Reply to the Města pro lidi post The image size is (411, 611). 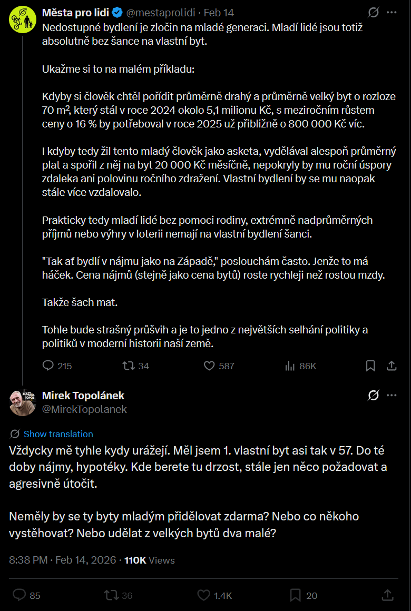48,366
